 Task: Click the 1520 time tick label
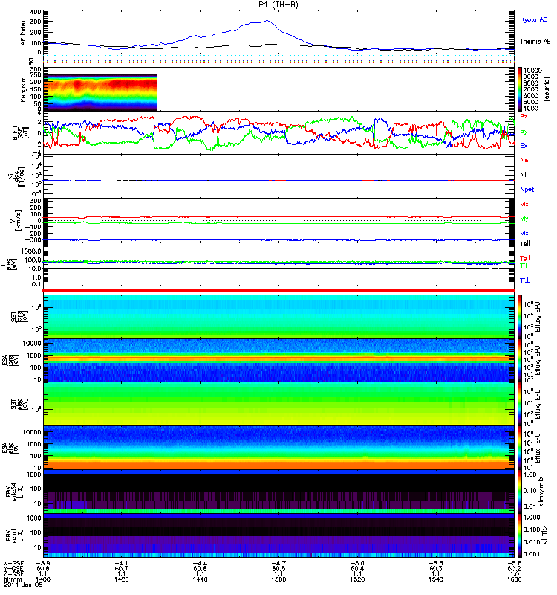[357, 579]
